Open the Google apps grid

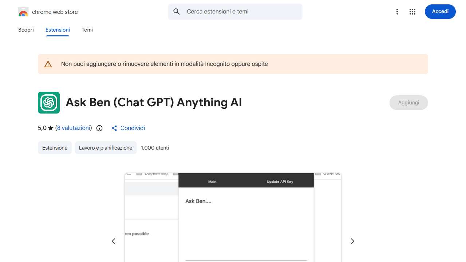(x=412, y=11)
